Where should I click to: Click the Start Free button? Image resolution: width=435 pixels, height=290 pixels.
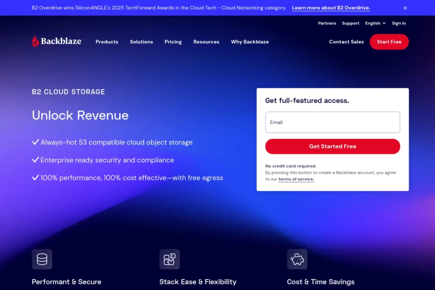[389, 42]
